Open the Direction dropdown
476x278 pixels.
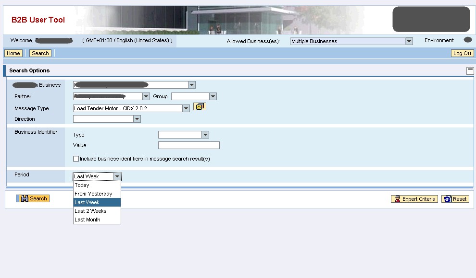(137, 119)
